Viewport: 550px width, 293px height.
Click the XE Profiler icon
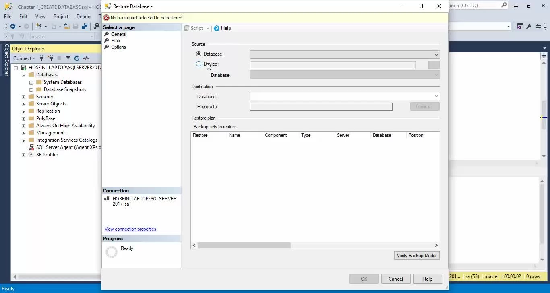31,155
